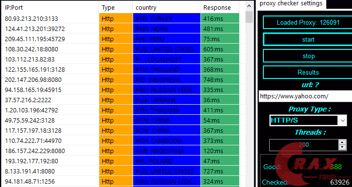The width and height of the screenshot is (352, 187).
Task: Sort by the IP:Port column header
Action: click(50, 7)
